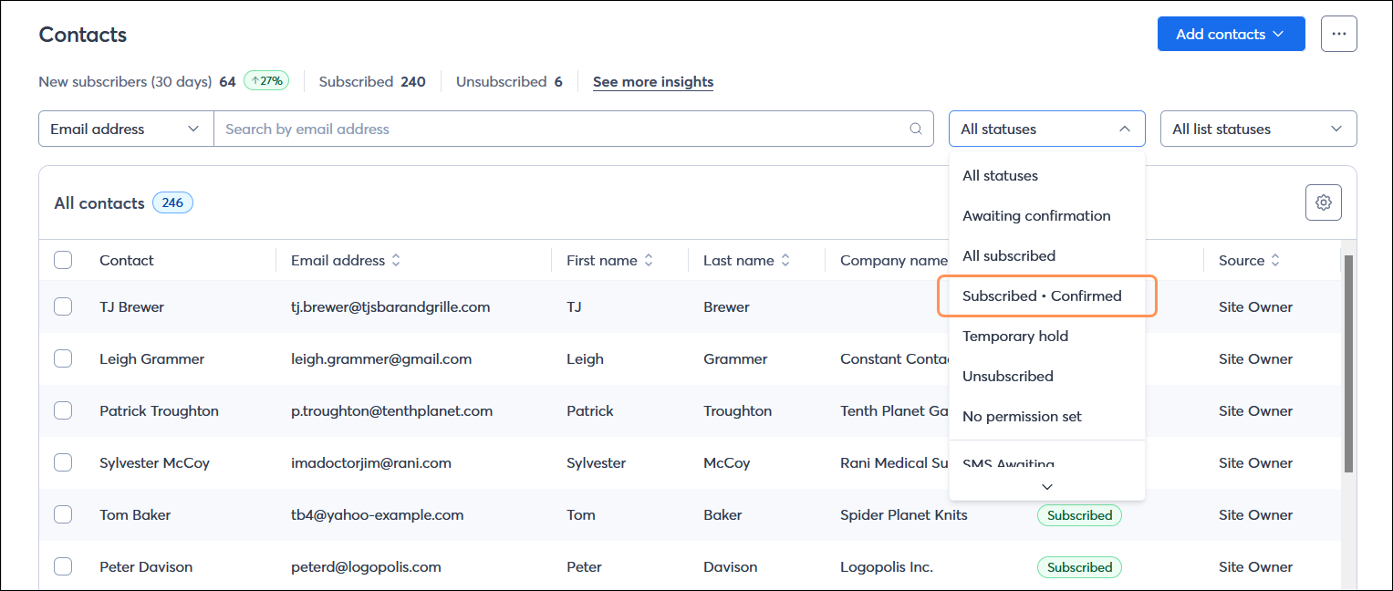This screenshot has width=1393, height=591.
Task: Open column settings via the gear icon
Action: [1323, 202]
